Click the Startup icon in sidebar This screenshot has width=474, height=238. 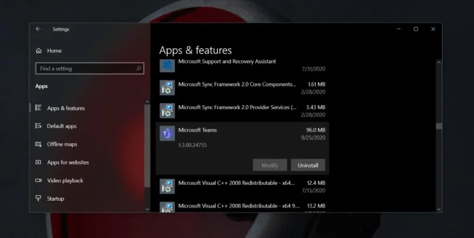coord(39,198)
